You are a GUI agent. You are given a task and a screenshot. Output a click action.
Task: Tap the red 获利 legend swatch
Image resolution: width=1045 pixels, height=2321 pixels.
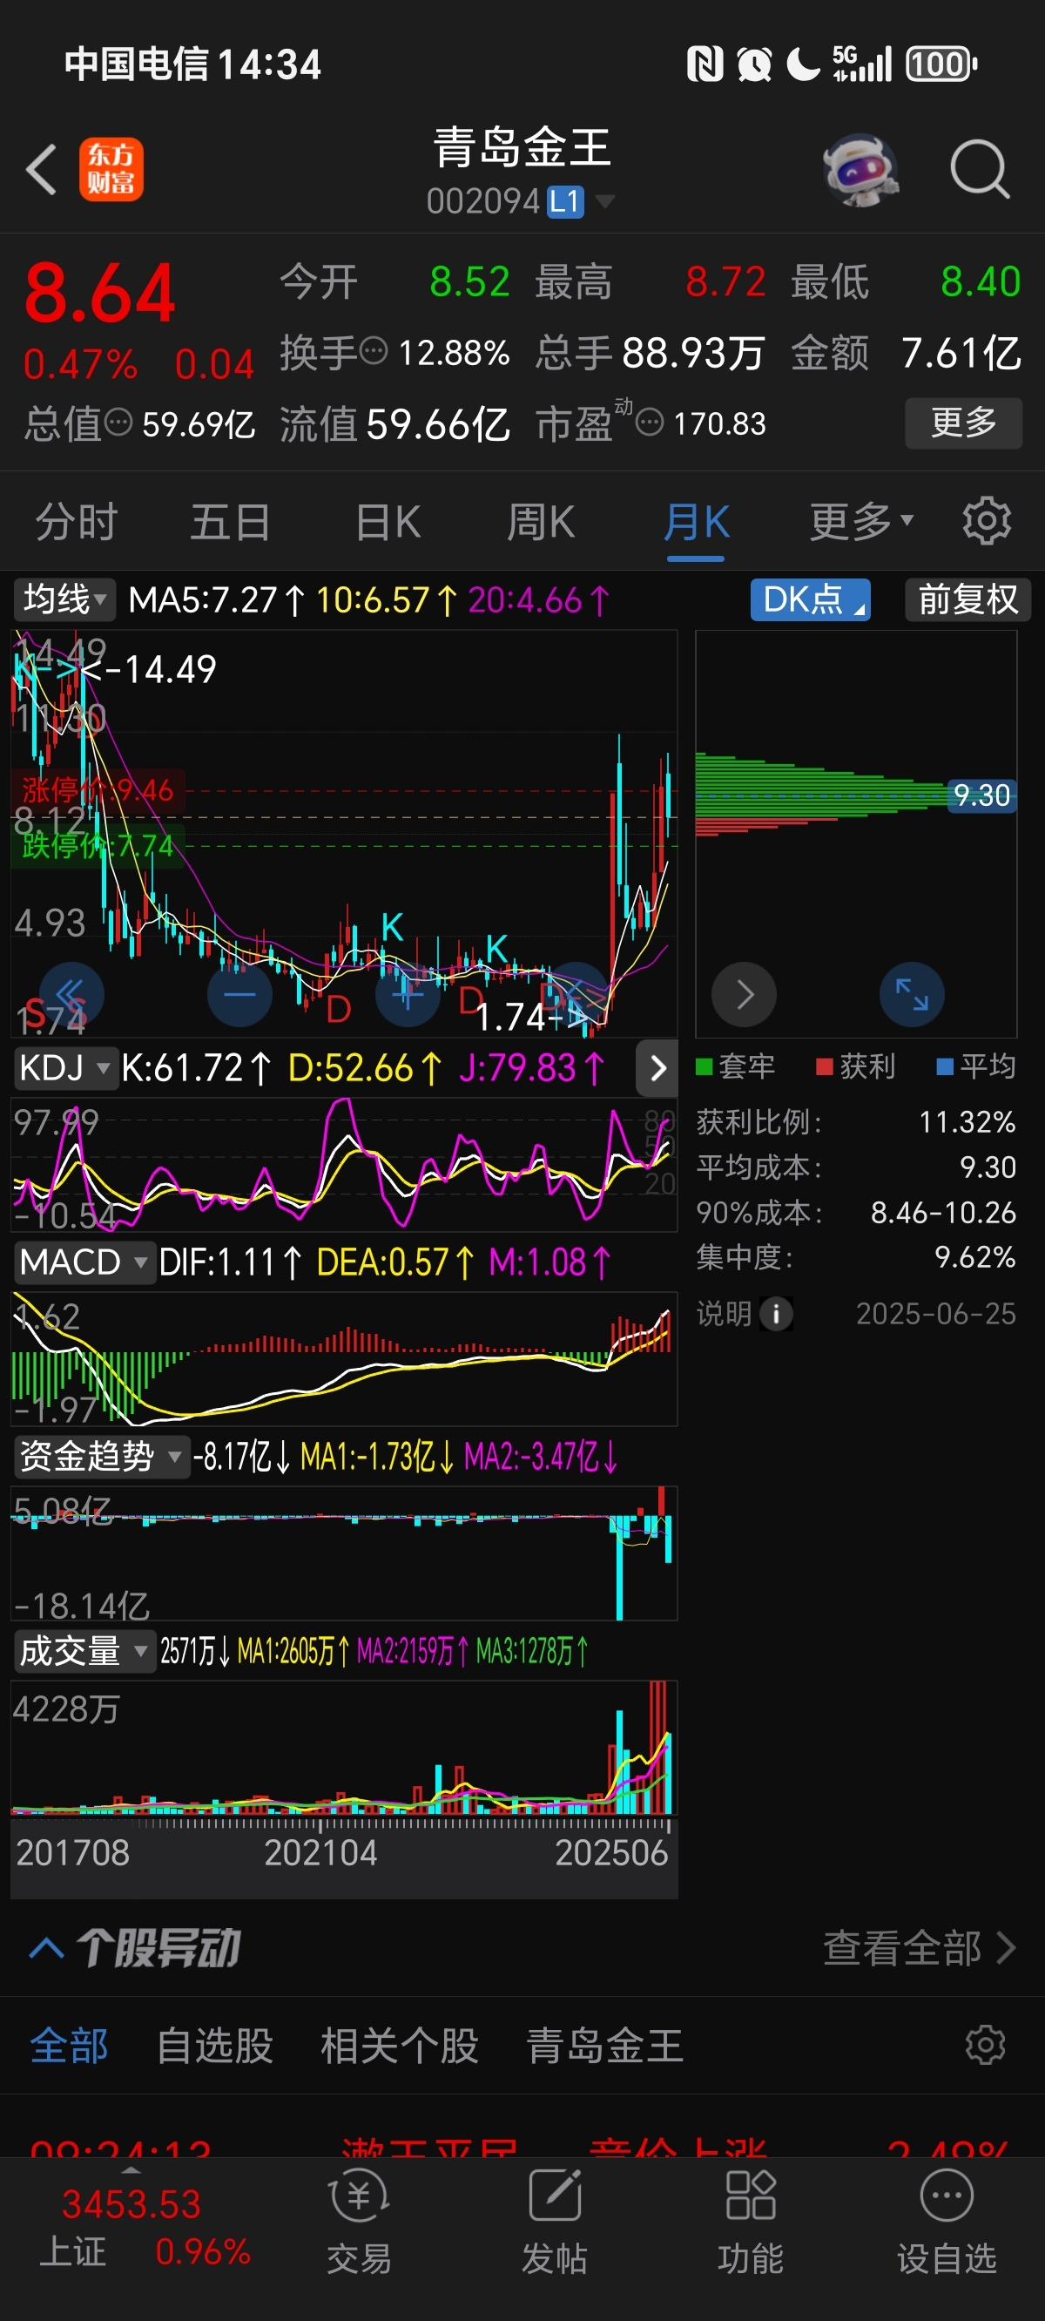point(824,1066)
